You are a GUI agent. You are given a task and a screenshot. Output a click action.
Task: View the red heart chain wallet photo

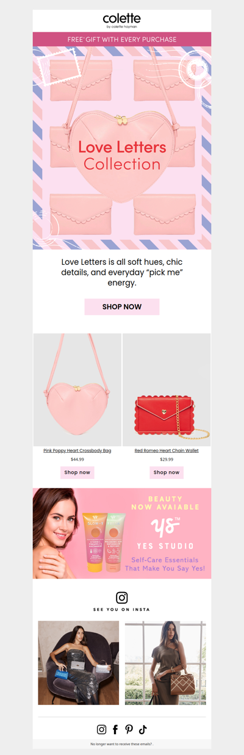click(167, 389)
